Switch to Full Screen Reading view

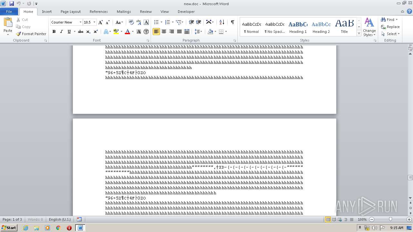pyautogui.click(x=334, y=219)
